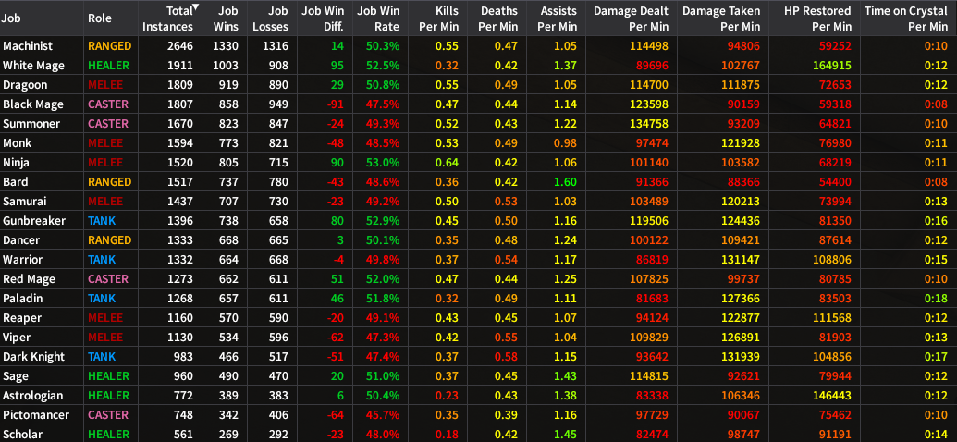957x442 pixels.
Task: Click Summoner's CASTER role label
Action: point(108,123)
